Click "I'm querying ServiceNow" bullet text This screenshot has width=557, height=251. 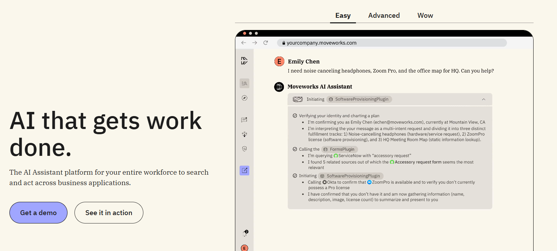coord(359,156)
